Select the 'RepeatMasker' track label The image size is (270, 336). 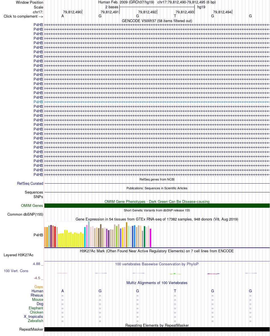[x=31, y=329]
